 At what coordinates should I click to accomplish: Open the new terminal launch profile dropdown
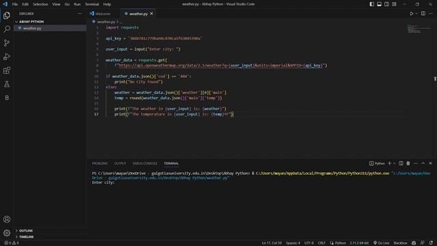(x=394, y=163)
